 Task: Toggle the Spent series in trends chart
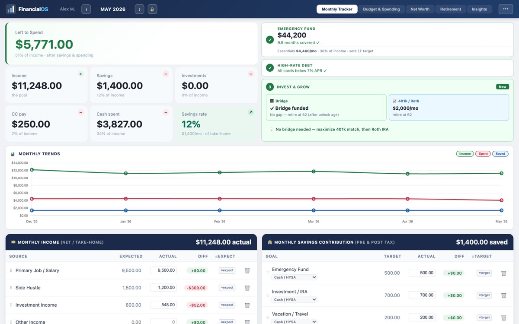[483, 154]
